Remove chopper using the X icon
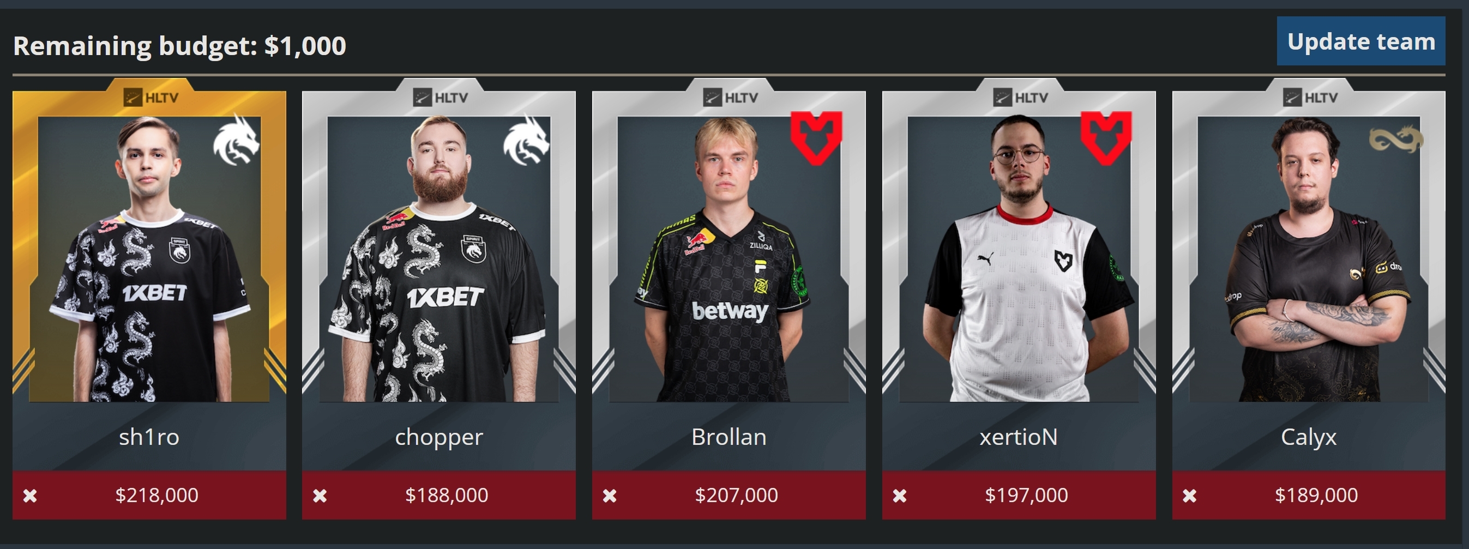The height and width of the screenshot is (549, 1469). coord(320,496)
